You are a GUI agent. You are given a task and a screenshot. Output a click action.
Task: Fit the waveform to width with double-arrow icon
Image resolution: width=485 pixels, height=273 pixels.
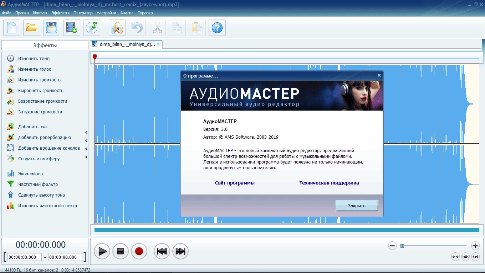(x=455, y=257)
